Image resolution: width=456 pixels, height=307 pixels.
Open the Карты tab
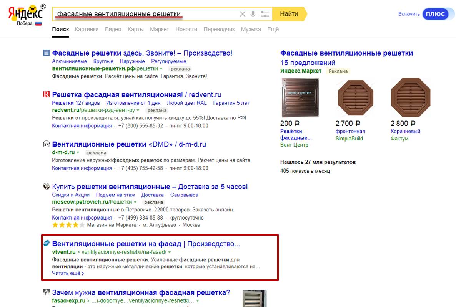(135, 29)
